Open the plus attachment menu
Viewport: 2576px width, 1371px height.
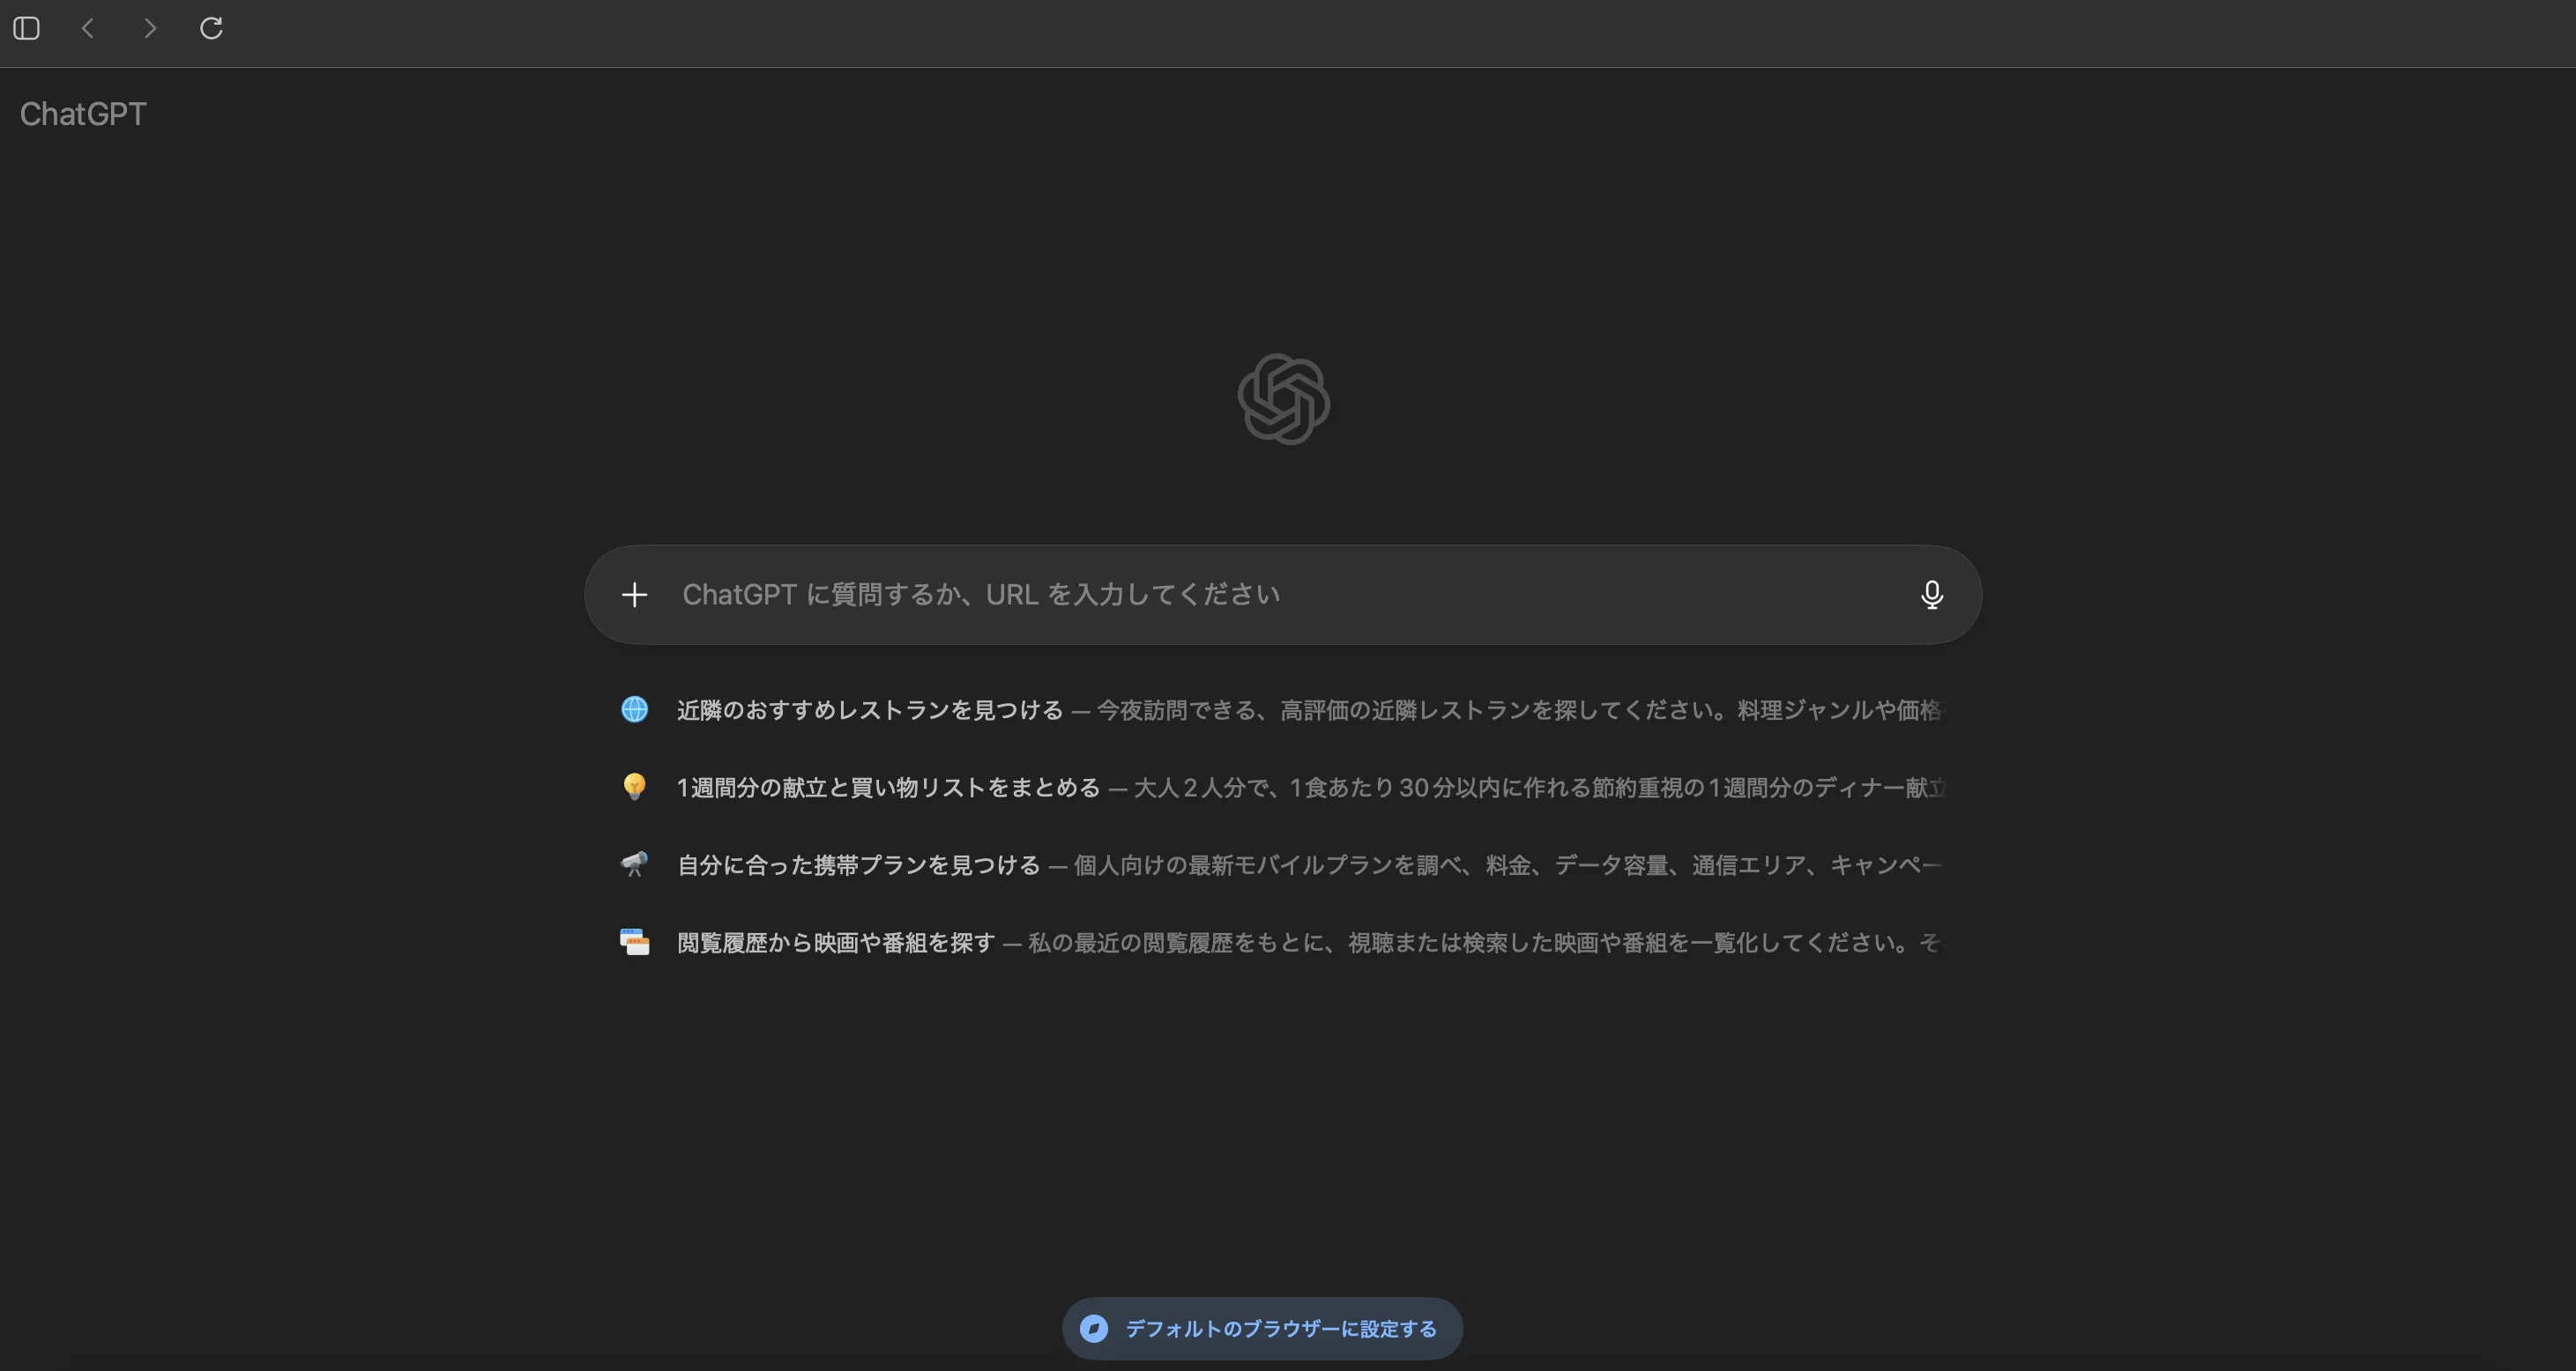pos(634,596)
